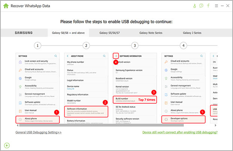Click the step 2 About Phone screenshot
Screen dimensions: 233x151
[86, 88]
